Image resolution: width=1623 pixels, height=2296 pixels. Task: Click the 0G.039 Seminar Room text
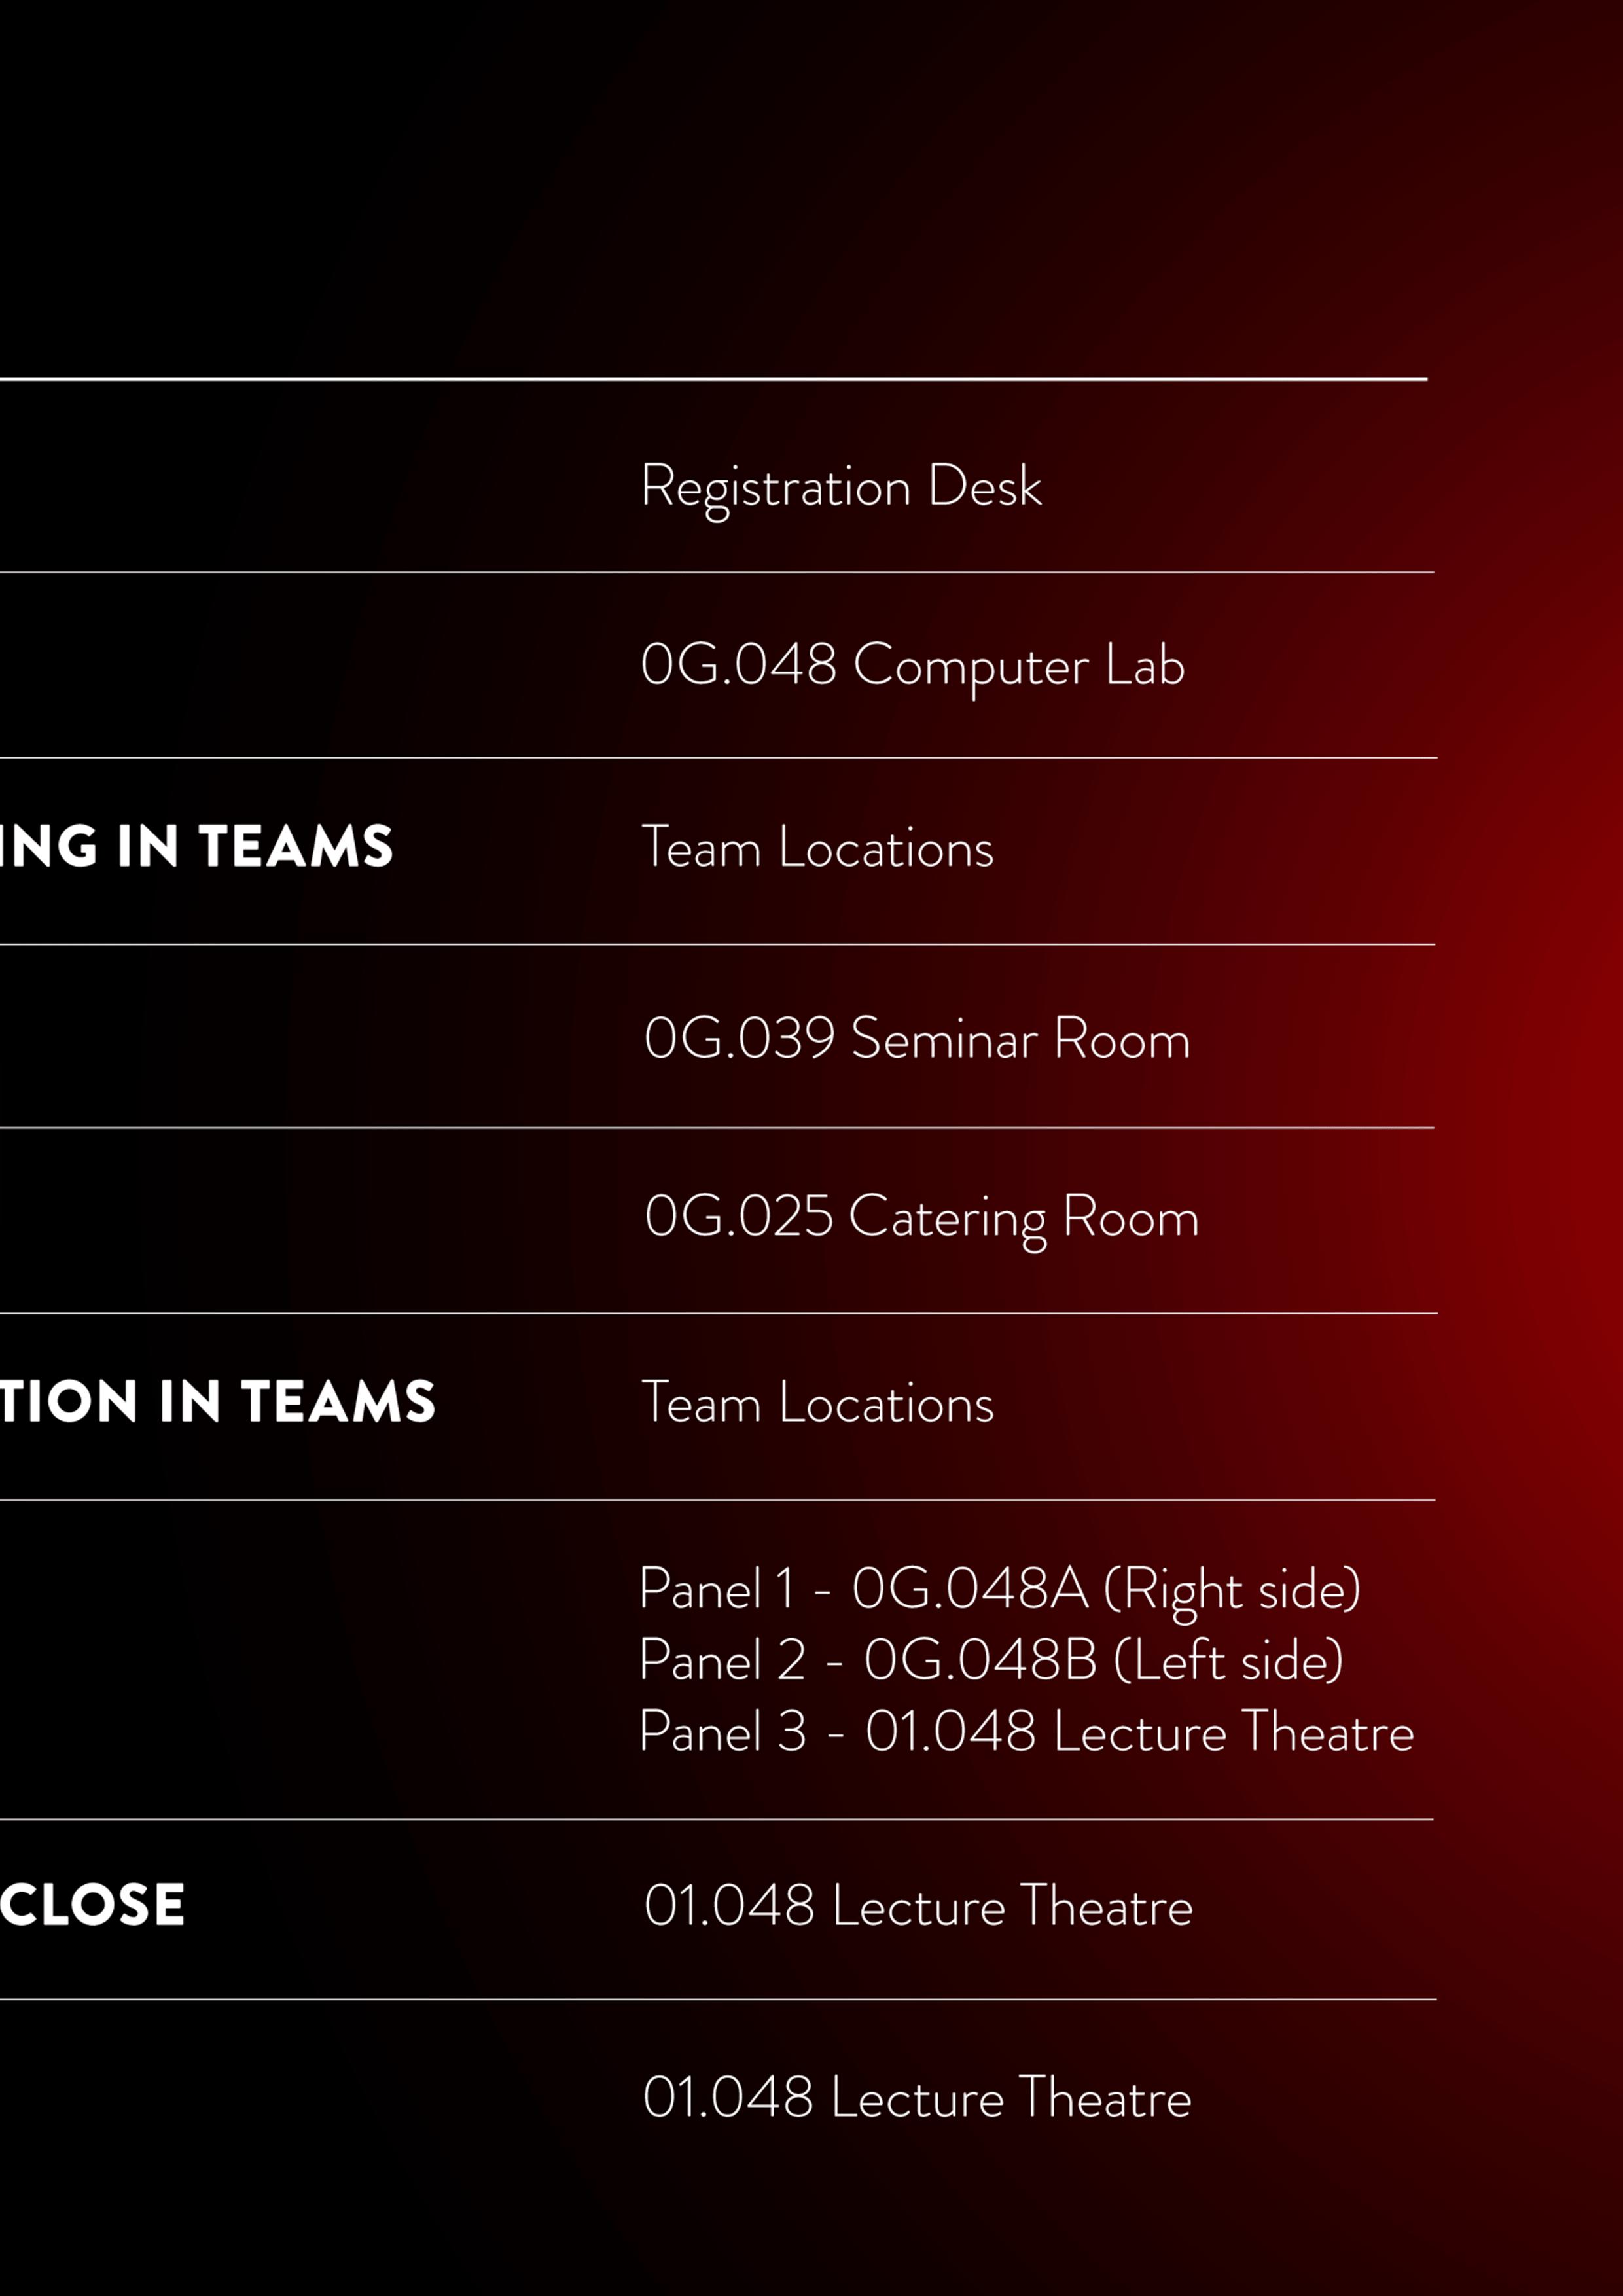[917, 1038]
